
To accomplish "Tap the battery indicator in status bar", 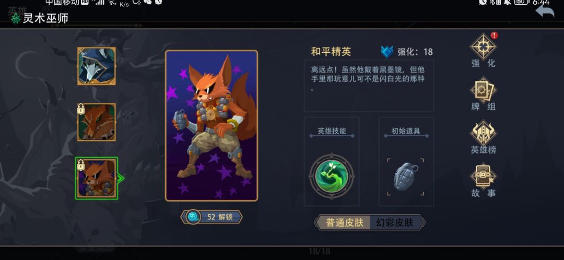I will (x=521, y=2).
